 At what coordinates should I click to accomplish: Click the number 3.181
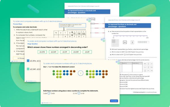coord(82,93)
